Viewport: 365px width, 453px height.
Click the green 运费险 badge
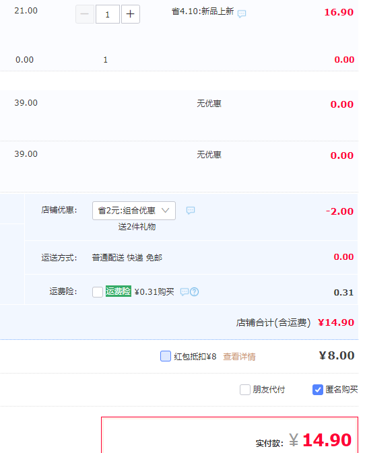coord(119,291)
